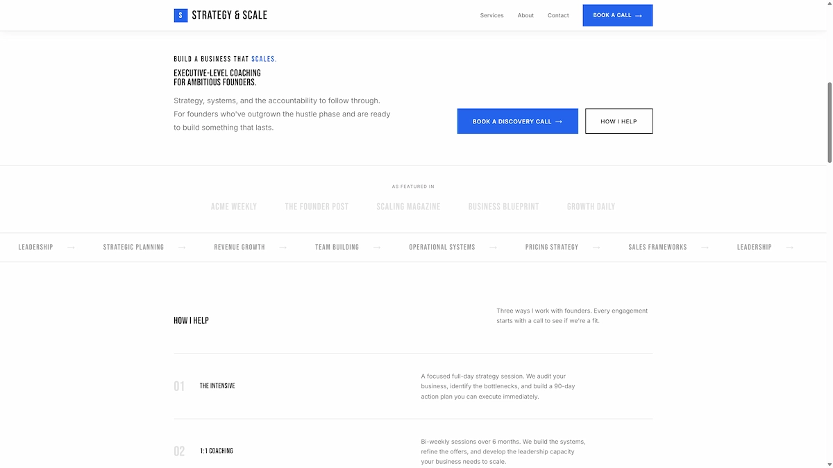Screen dimensions: 833x468
Task: Click the arrow in Book a Discovery Call
Action: click(560, 121)
